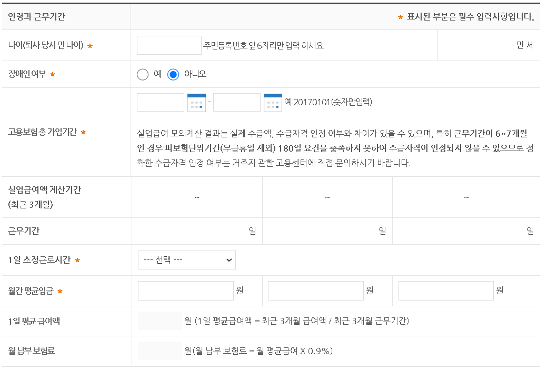Image resolution: width=548 pixels, height=370 pixels.
Task: Click the employment insurance start date field
Action: pos(160,102)
